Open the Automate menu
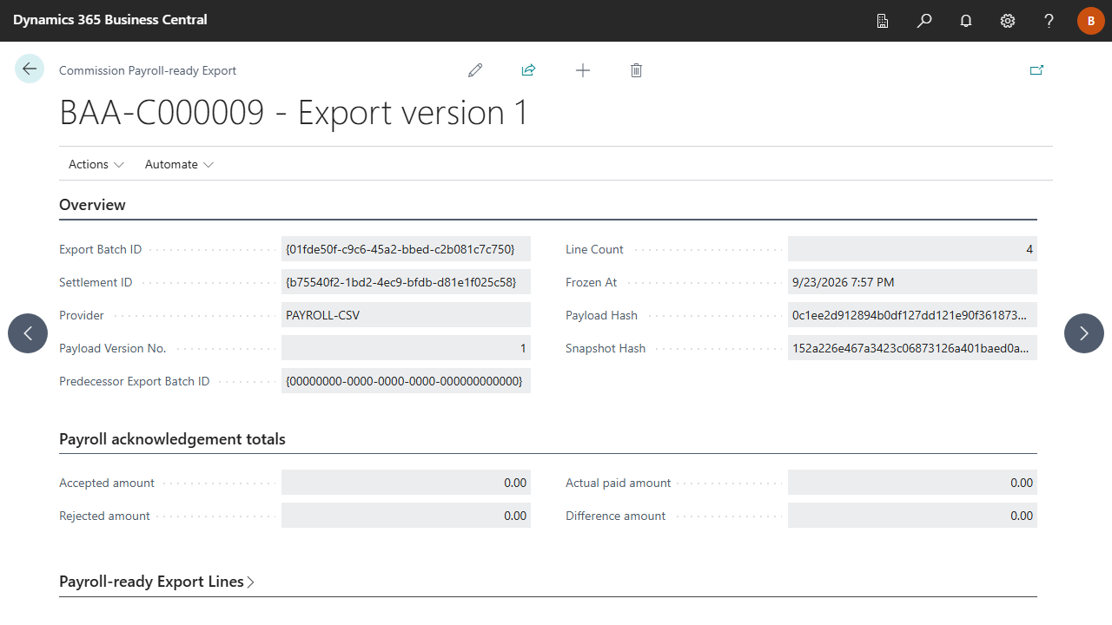Screen dimensions: 1112x625 point(179,164)
